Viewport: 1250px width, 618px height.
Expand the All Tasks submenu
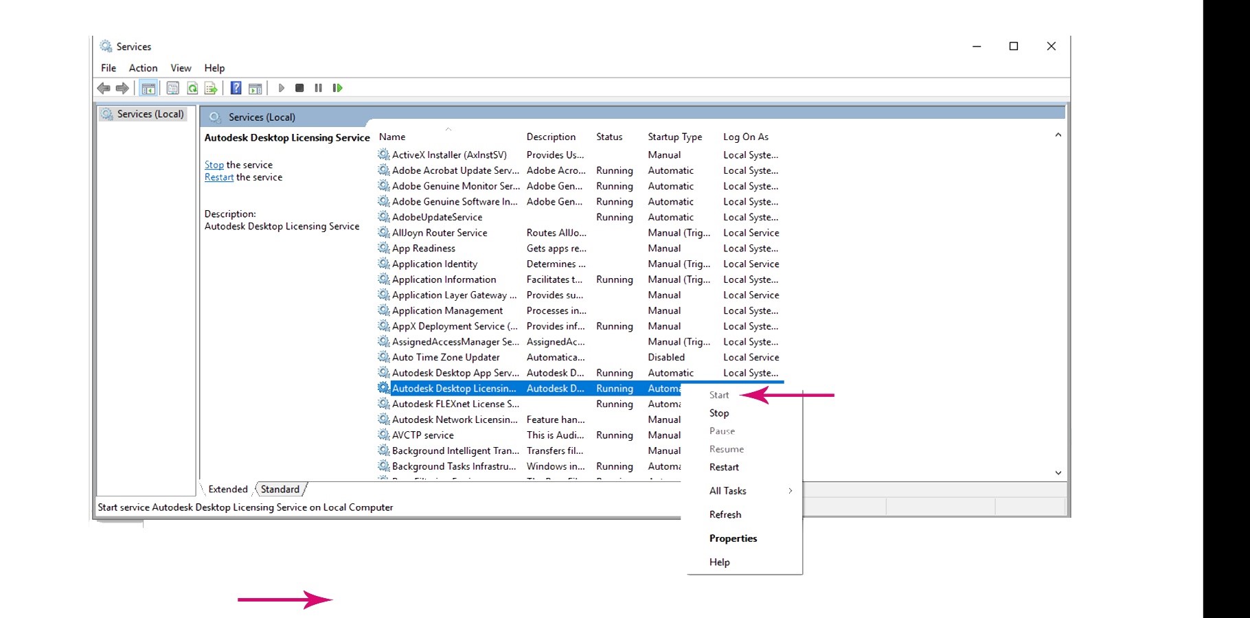[727, 490]
